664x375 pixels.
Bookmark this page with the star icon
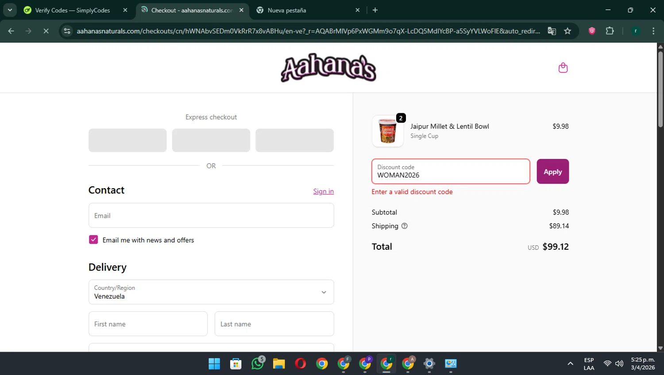coord(567,31)
